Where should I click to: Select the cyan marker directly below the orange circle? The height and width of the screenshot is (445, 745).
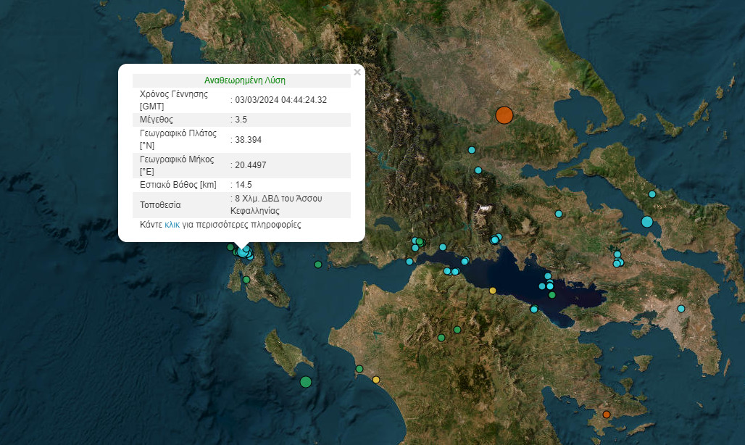[472, 150]
